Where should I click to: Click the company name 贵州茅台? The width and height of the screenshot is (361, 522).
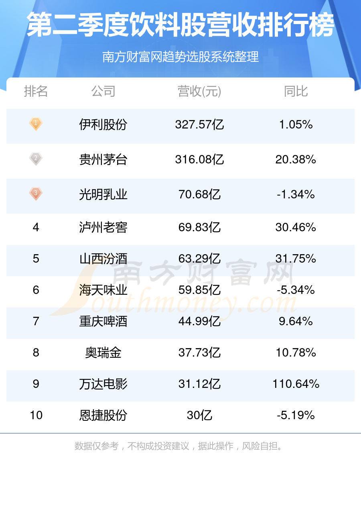tap(103, 159)
